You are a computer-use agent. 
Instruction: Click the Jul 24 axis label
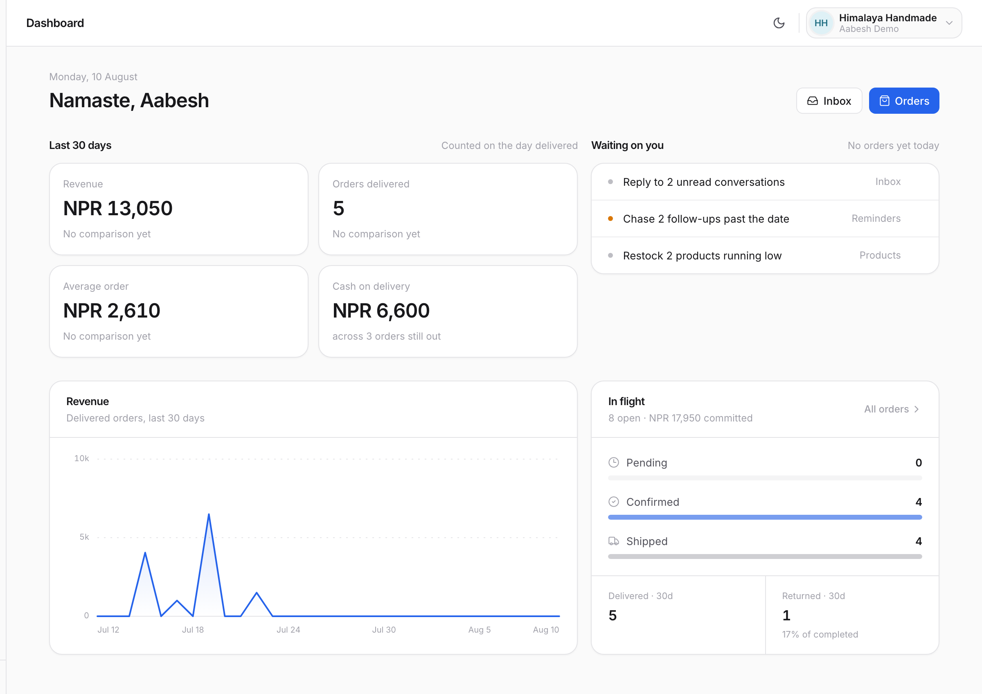click(288, 629)
